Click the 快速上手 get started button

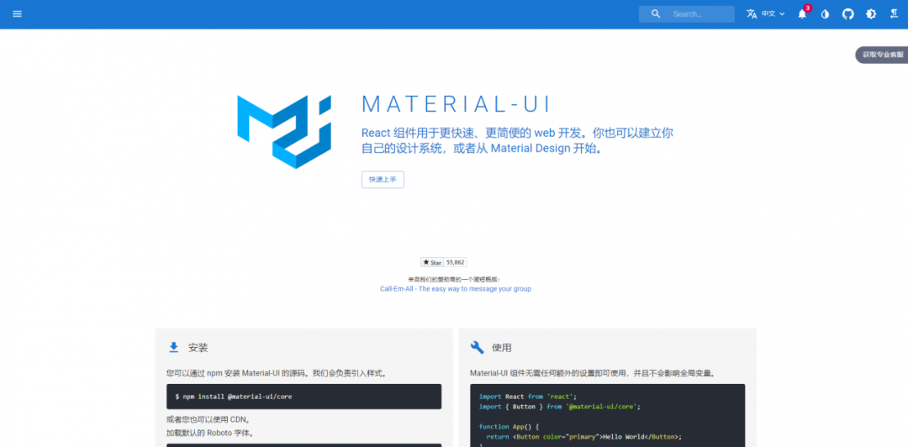(383, 179)
